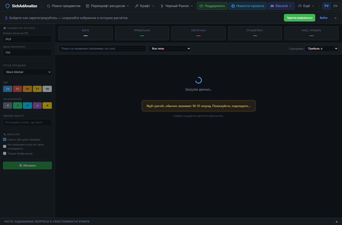
Task: Click the Лучшая рент. stats card
Action: click(x=255, y=33)
